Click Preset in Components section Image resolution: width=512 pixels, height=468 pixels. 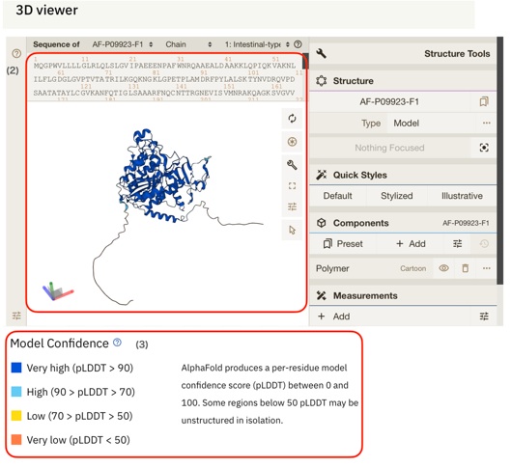tap(343, 243)
